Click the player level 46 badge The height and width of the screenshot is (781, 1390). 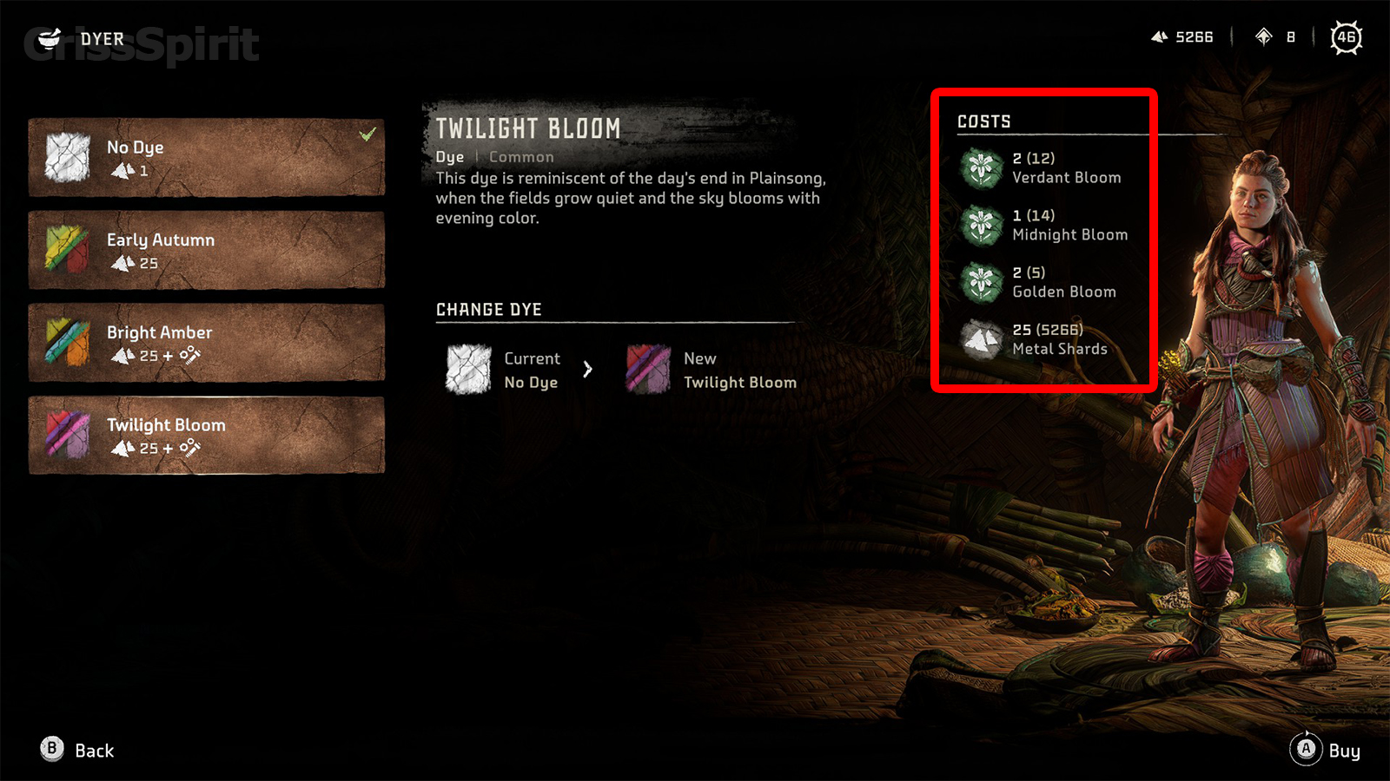(x=1346, y=37)
